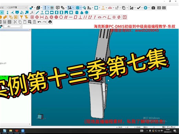Open the concentricity dimension icon

[x=51, y=17]
